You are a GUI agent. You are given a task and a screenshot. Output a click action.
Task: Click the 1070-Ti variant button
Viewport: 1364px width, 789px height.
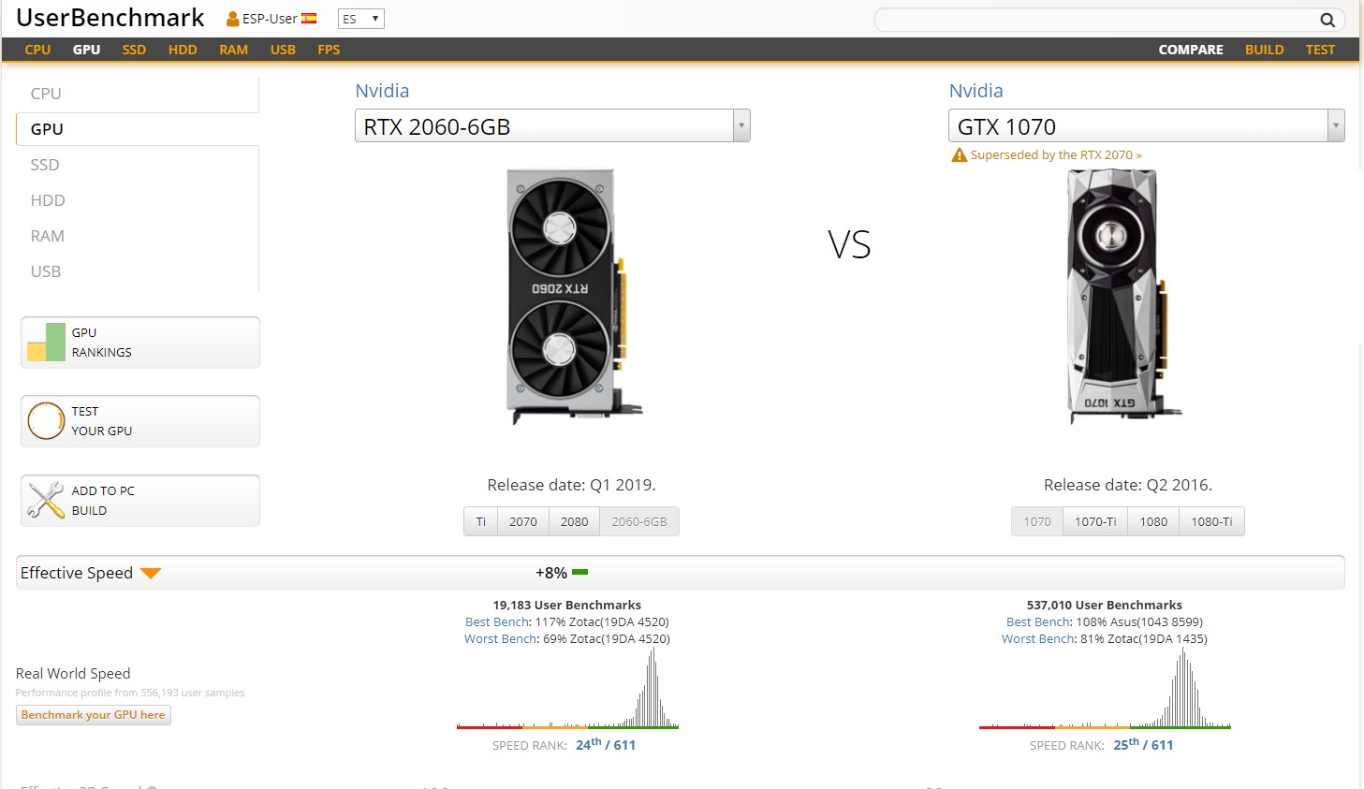pyautogui.click(x=1095, y=521)
